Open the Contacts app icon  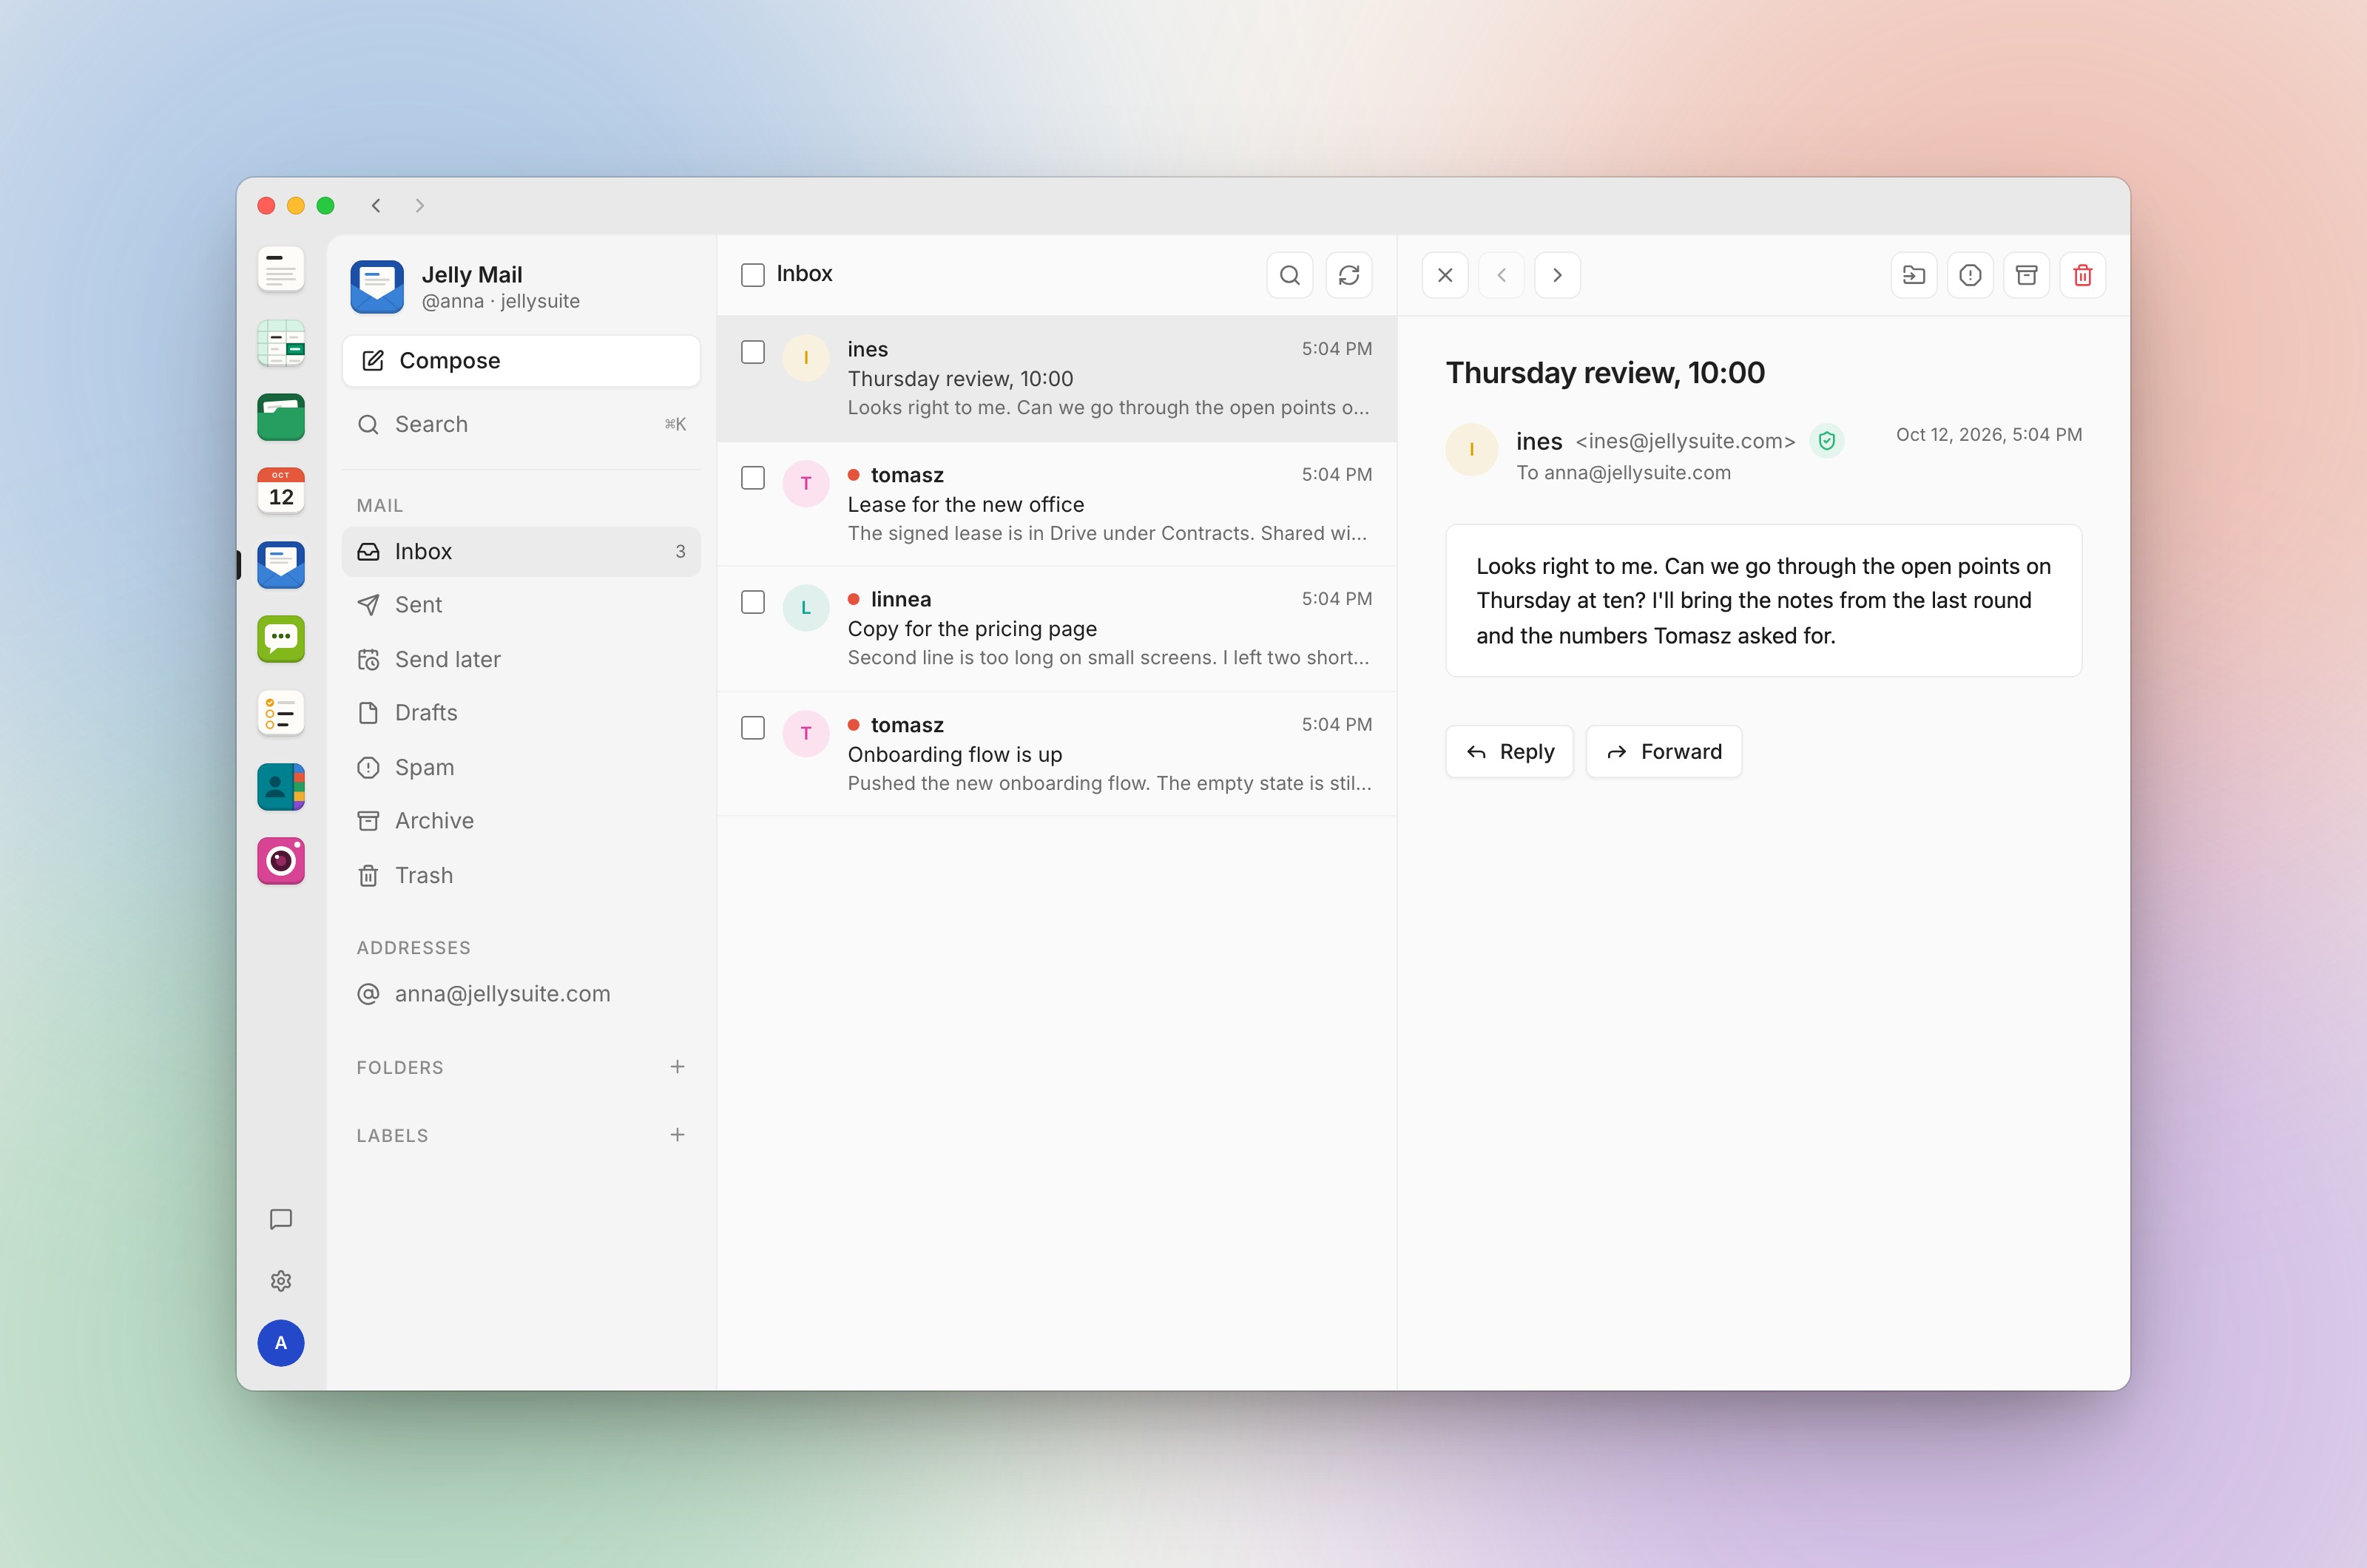[281, 787]
